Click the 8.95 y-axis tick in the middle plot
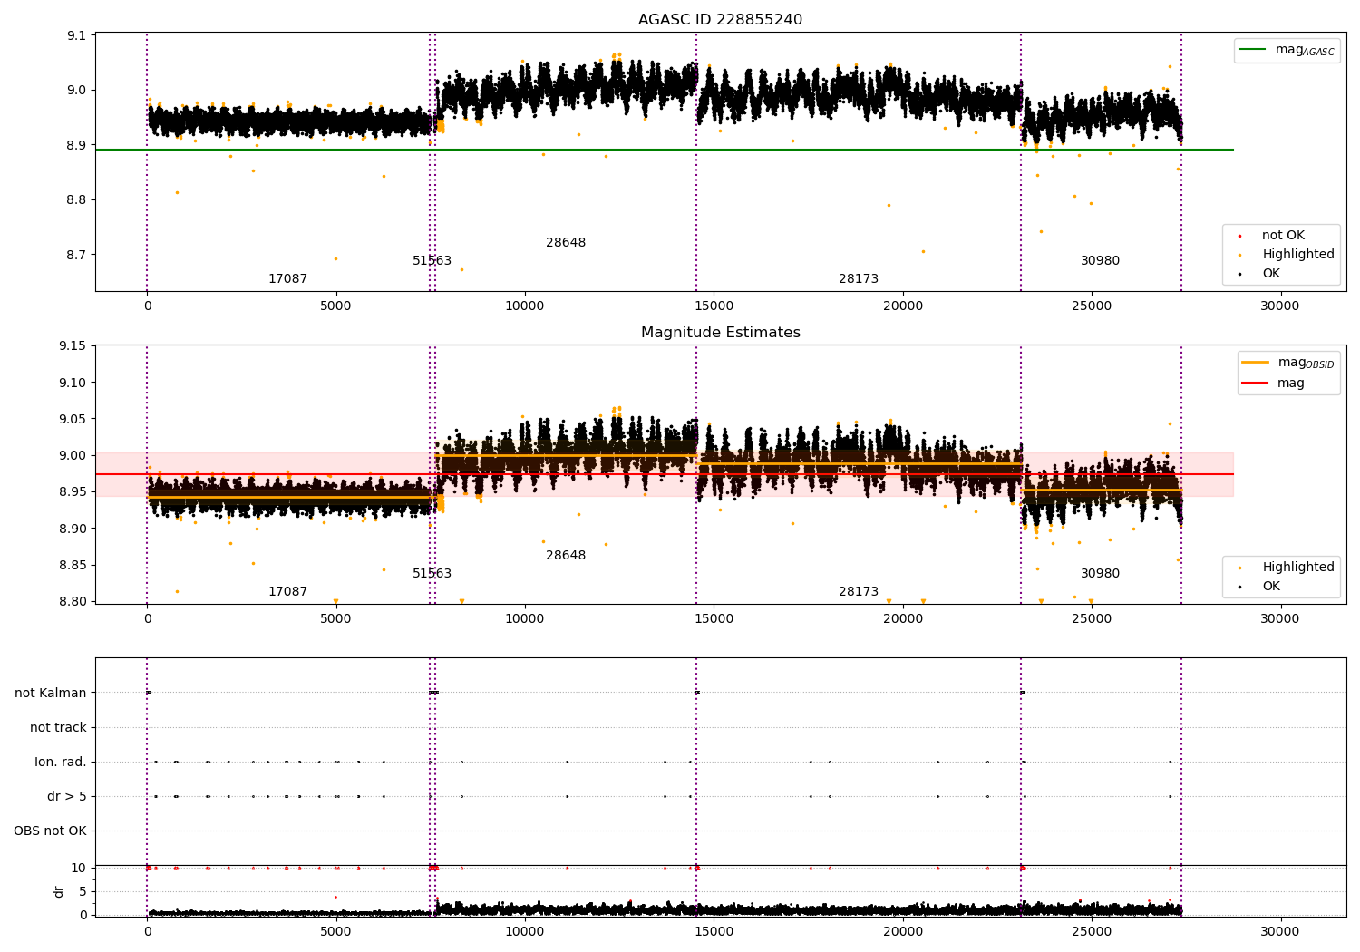 [73, 492]
